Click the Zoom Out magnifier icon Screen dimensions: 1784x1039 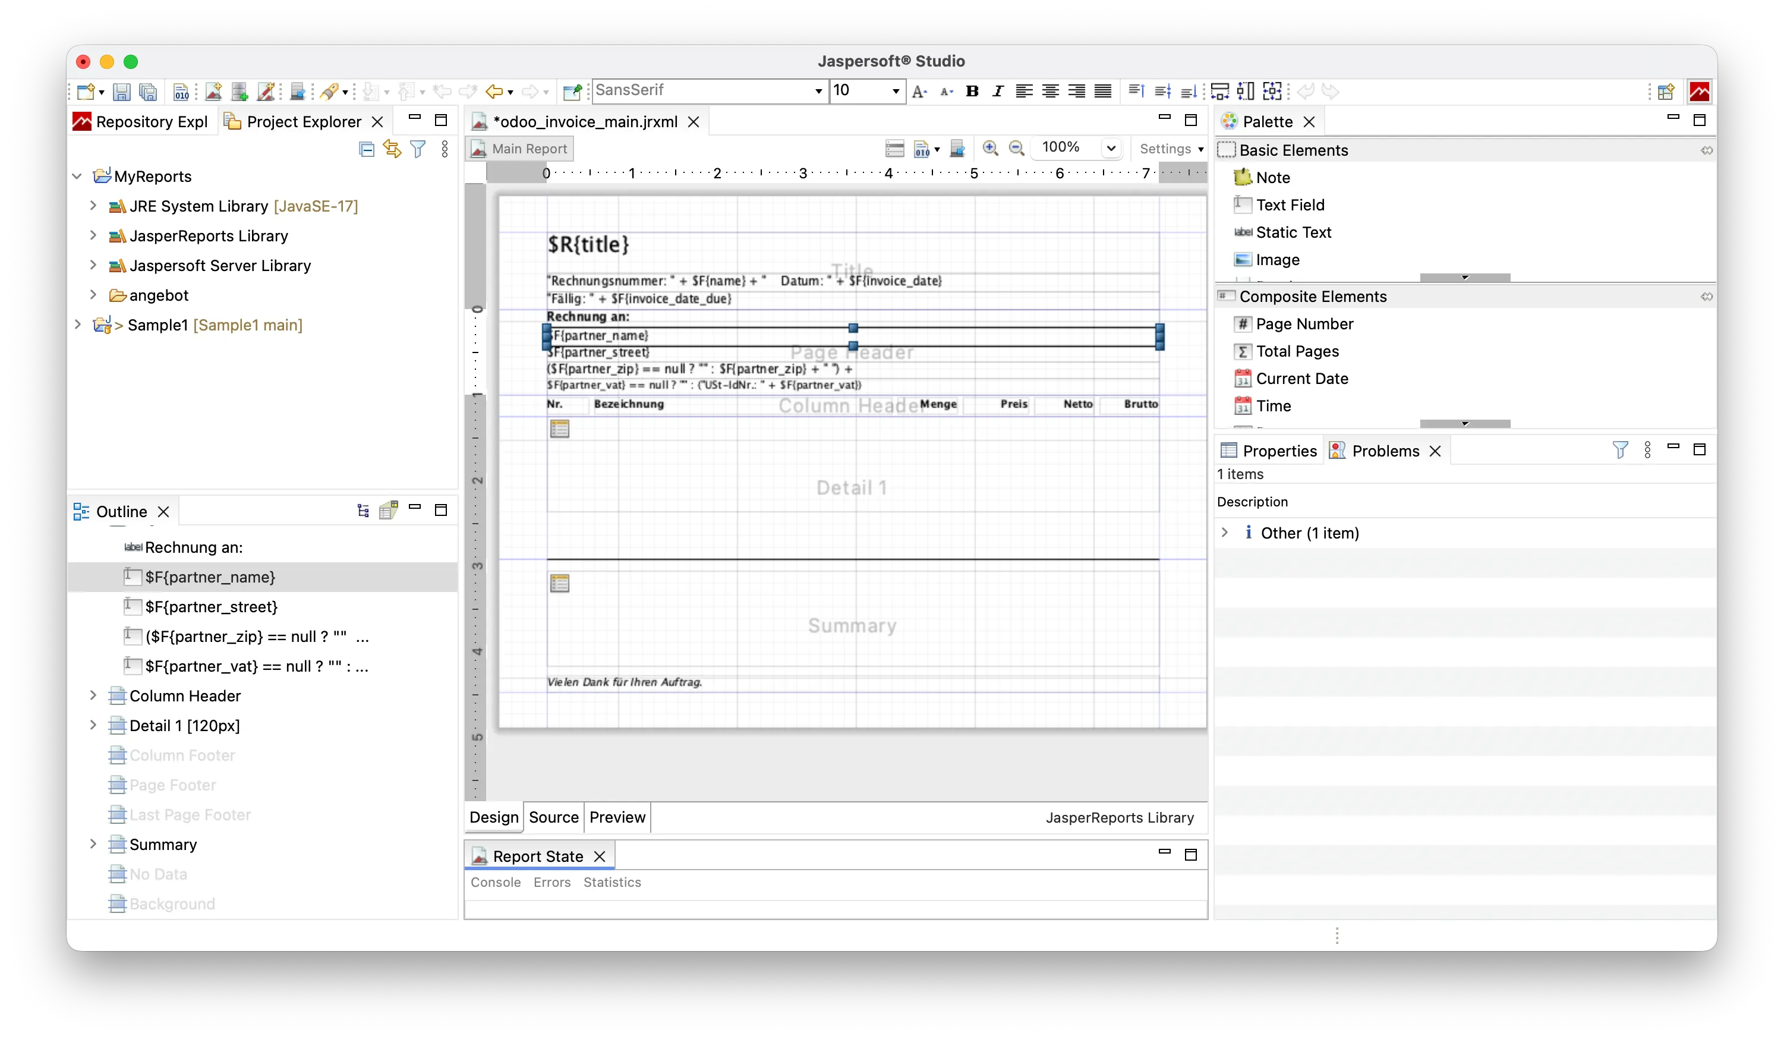click(x=1017, y=148)
